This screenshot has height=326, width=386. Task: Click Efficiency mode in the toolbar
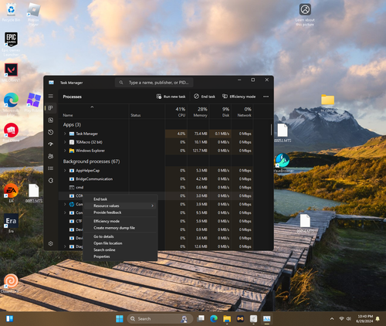coord(239,97)
